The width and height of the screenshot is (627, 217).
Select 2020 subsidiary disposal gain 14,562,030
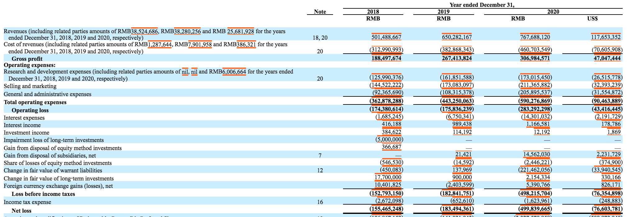tap(536, 154)
